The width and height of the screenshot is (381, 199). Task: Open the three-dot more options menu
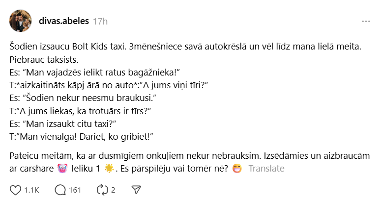point(366,22)
